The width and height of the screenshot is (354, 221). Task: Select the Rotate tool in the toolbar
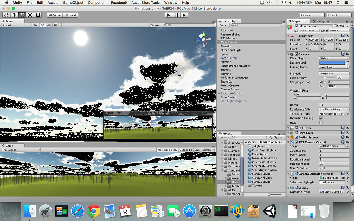click(x=22, y=15)
